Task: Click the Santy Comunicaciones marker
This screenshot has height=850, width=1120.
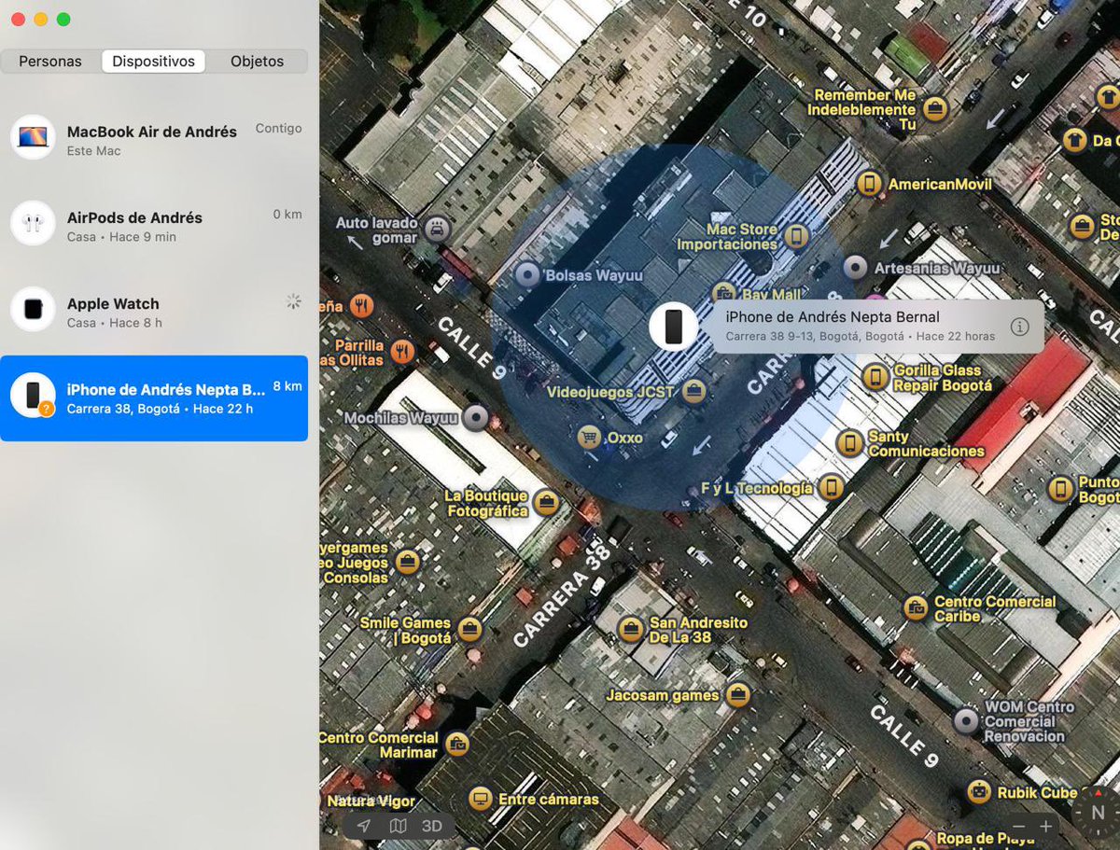Action: 849,443
